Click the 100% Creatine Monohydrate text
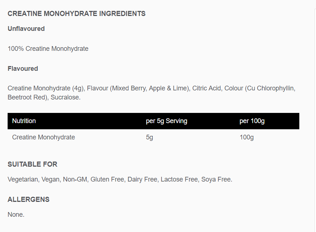This screenshot has width=316, height=232. tap(48, 49)
